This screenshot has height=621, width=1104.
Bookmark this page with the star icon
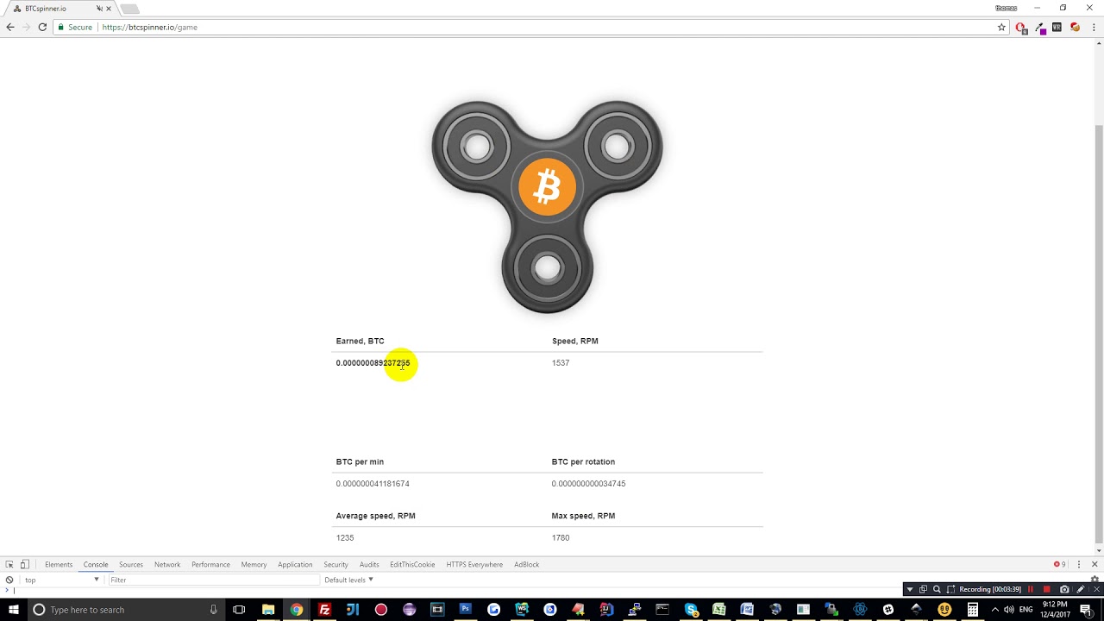click(x=1001, y=28)
